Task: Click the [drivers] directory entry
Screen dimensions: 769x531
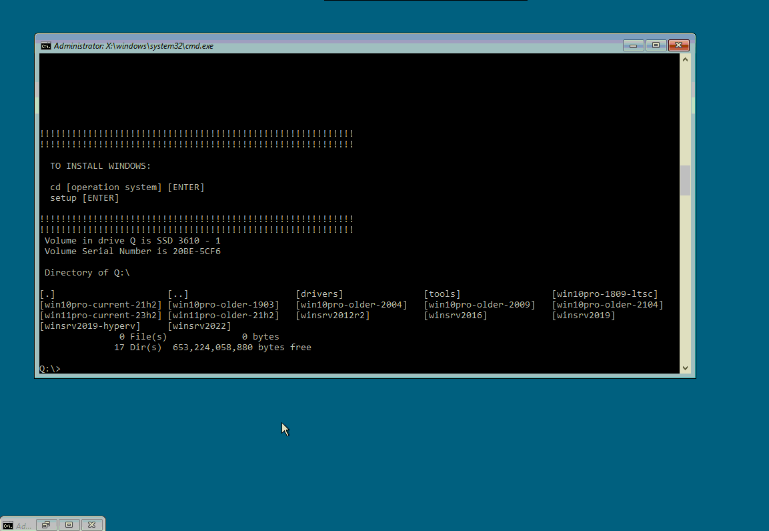Action: tap(319, 294)
